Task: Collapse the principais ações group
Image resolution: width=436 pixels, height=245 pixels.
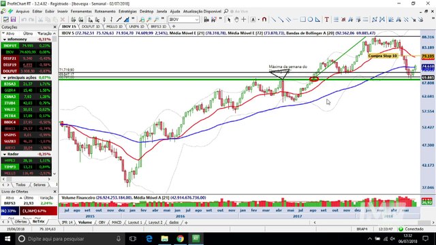Action: pos(5,78)
